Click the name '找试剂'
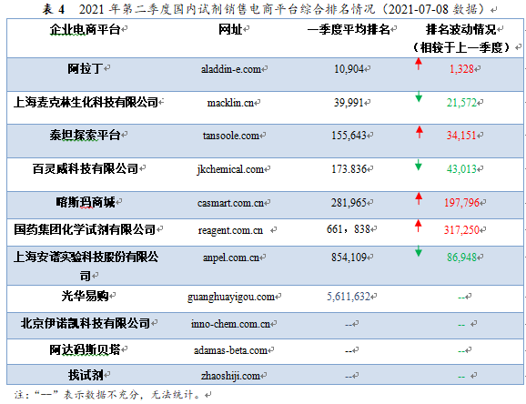Image resolution: width=526 pixels, height=404 pixels. click(x=86, y=375)
